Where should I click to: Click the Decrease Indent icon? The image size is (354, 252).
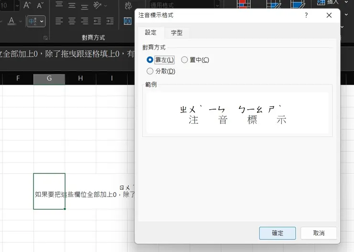click(97, 21)
